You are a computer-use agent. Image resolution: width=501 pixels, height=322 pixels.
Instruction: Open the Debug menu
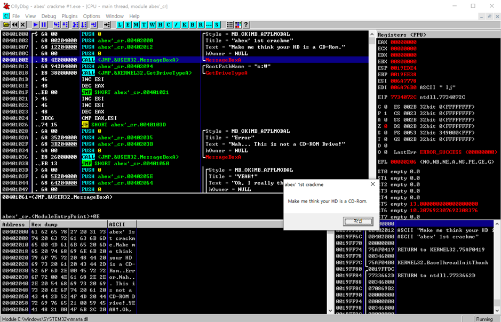(49, 16)
